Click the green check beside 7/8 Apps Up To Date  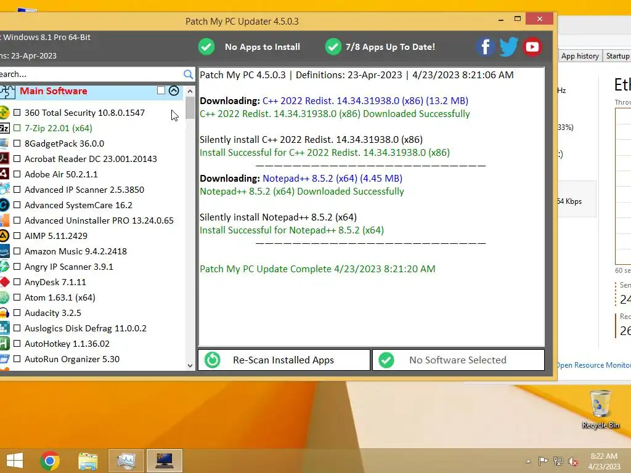[x=333, y=47]
